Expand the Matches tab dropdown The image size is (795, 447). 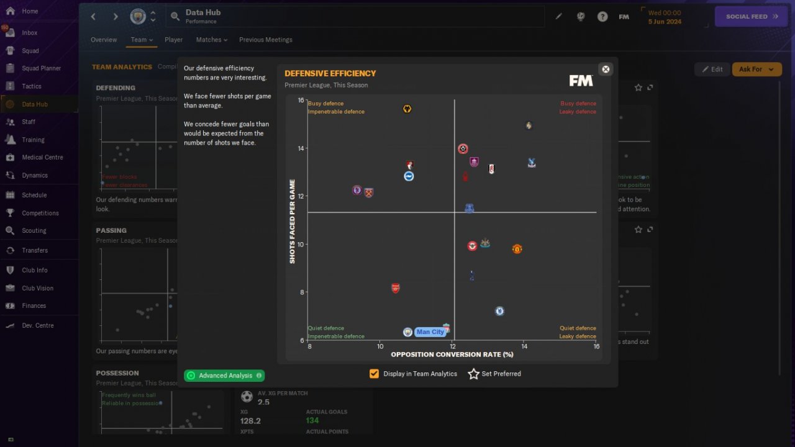(212, 40)
